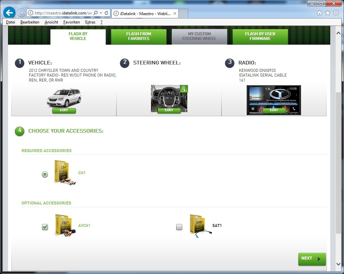Screen dimensions: 344x274
Task: Open the Extras menu
Action: 90,22
